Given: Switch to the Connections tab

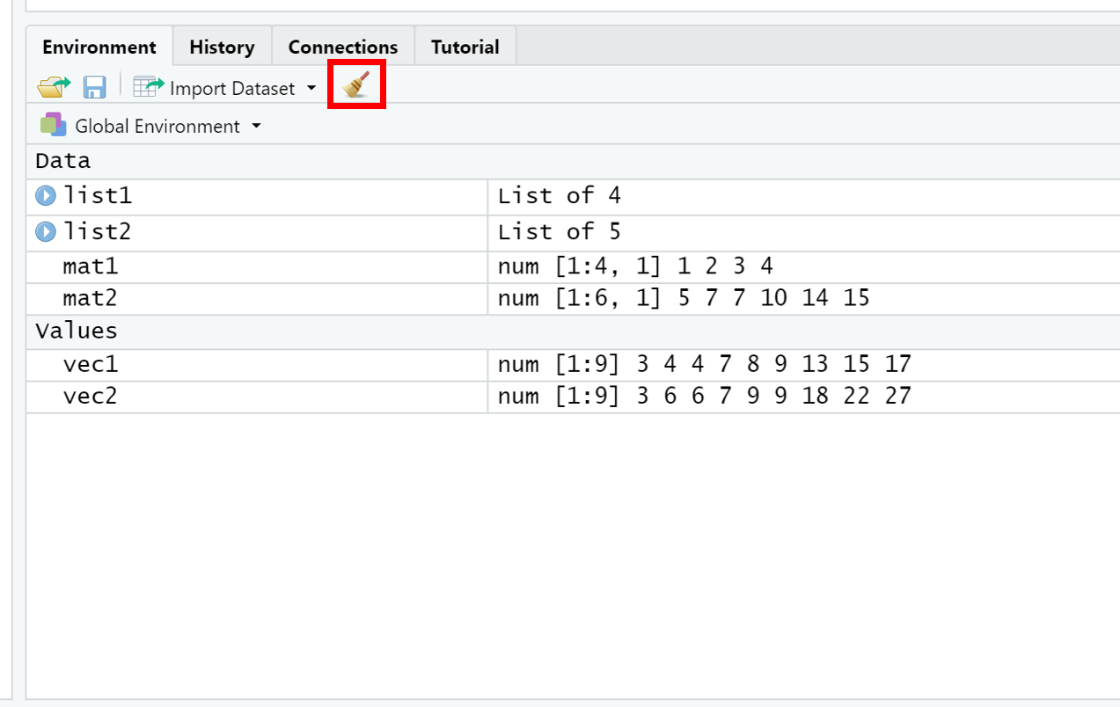Looking at the screenshot, I should [x=343, y=47].
